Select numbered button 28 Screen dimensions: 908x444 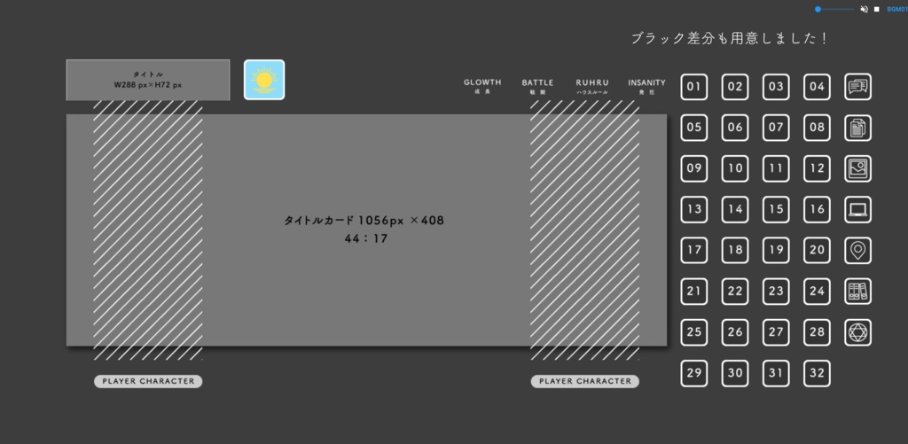(x=817, y=332)
